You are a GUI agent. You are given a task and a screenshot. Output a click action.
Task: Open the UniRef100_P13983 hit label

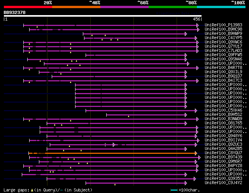223,25
